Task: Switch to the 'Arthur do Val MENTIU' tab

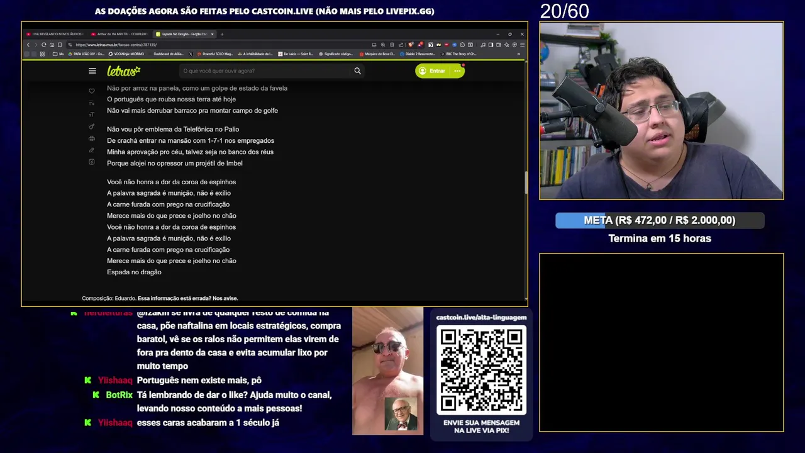Action: point(119,34)
